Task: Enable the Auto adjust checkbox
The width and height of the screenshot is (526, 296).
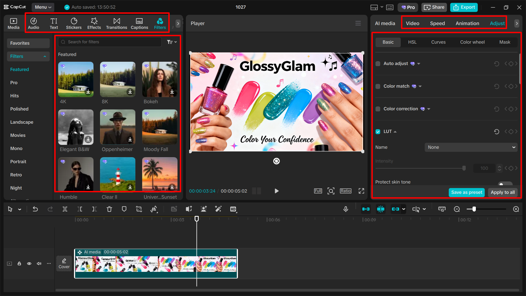Action: pyautogui.click(x=378, y=63)
